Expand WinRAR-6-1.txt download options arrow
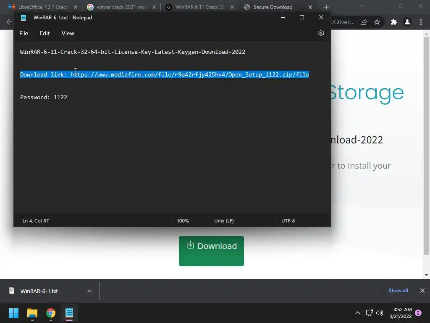 click(89, 291)
